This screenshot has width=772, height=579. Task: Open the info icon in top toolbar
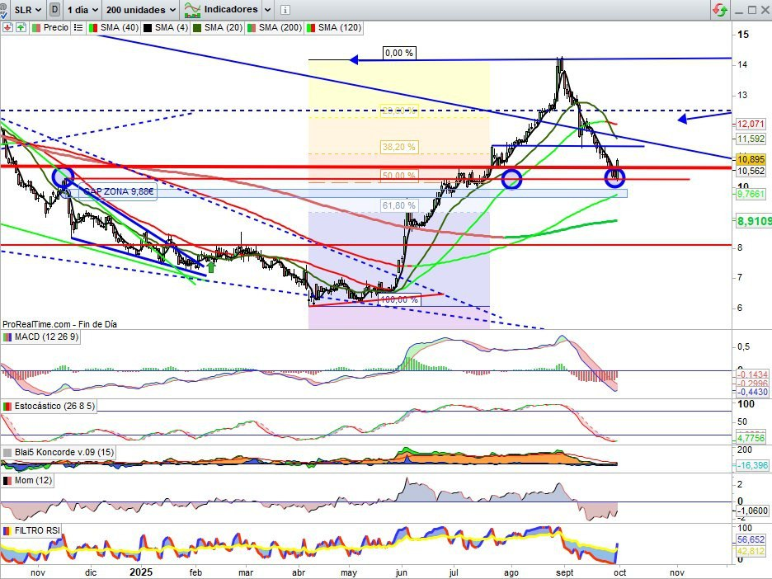click(285, 11)
